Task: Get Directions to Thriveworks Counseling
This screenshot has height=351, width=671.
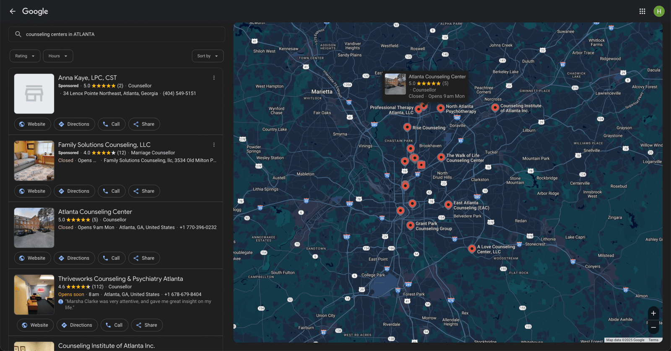Action: point(77,325)
